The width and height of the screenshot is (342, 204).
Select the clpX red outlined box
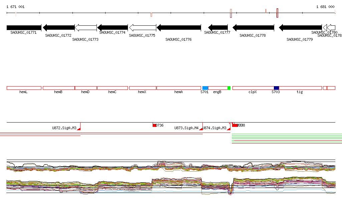point(253,88)
